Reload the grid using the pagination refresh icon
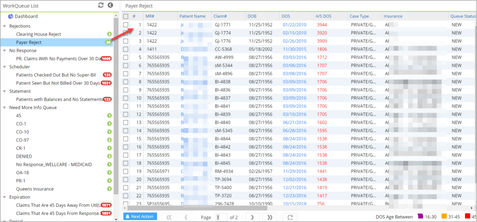The height and width of the screenshot is (222, 477). coord(290,217)
